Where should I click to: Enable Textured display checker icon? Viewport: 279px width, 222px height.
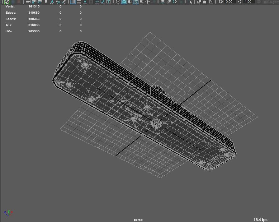point(142,2)
